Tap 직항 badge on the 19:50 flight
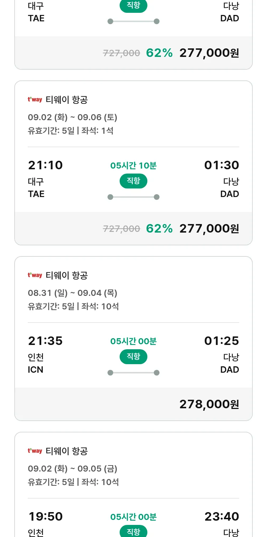Screen dimensions: 267x537 133,532
